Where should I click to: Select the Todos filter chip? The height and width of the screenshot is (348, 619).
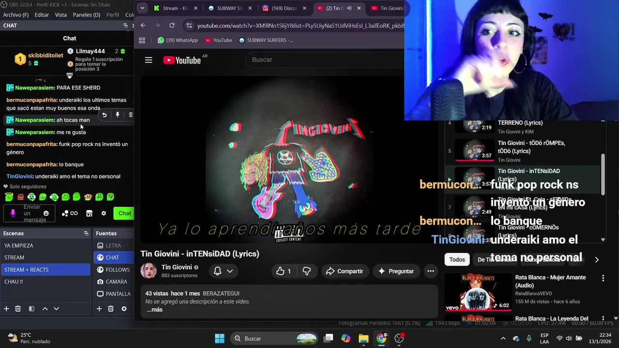pyautogui.click(x=457, y=260)
